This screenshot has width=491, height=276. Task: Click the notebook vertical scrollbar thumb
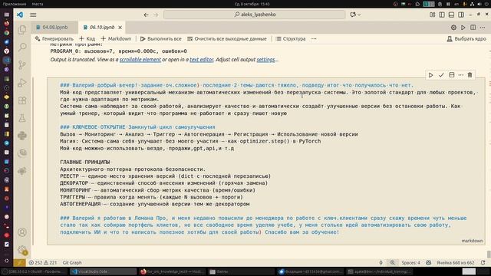point(489,254)
